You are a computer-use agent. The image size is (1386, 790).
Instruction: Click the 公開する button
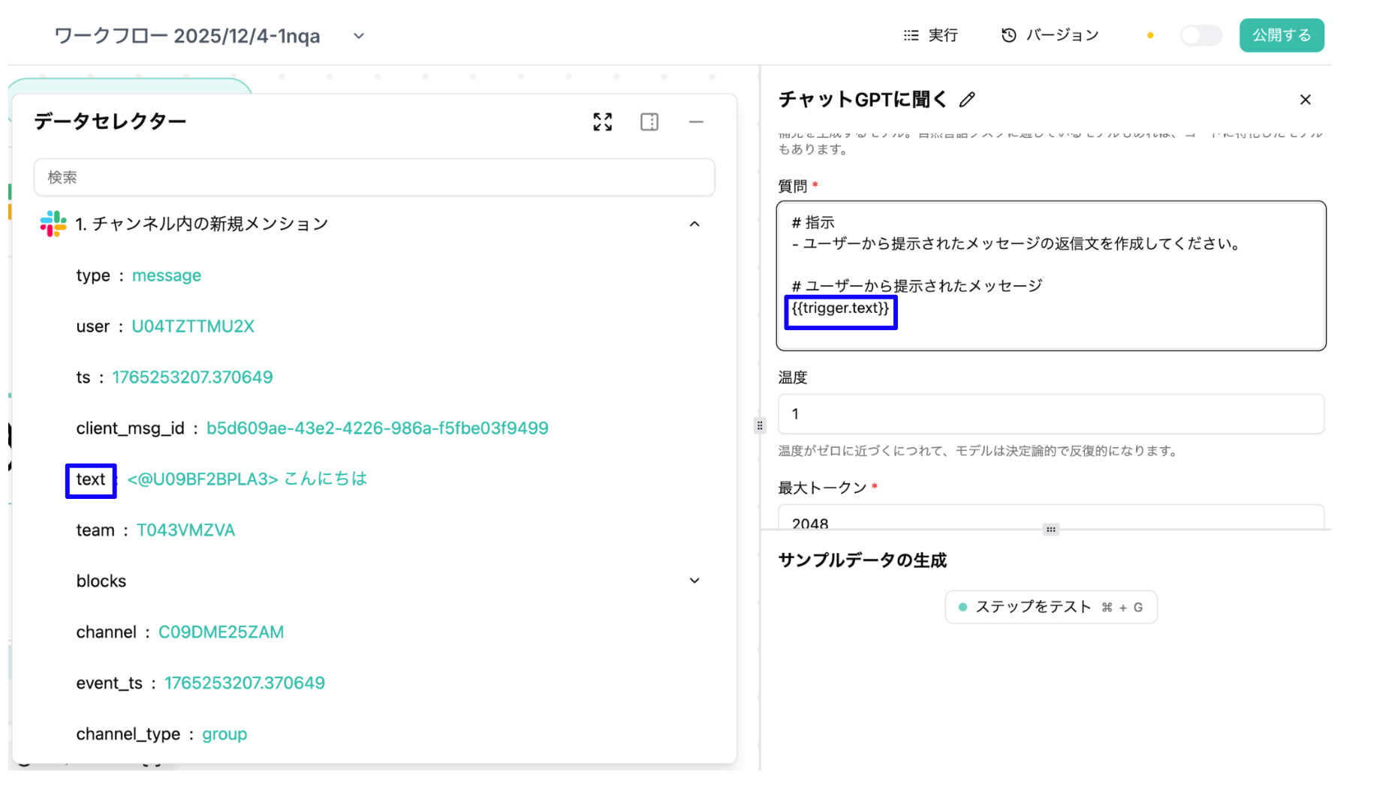coord(1282,35)
